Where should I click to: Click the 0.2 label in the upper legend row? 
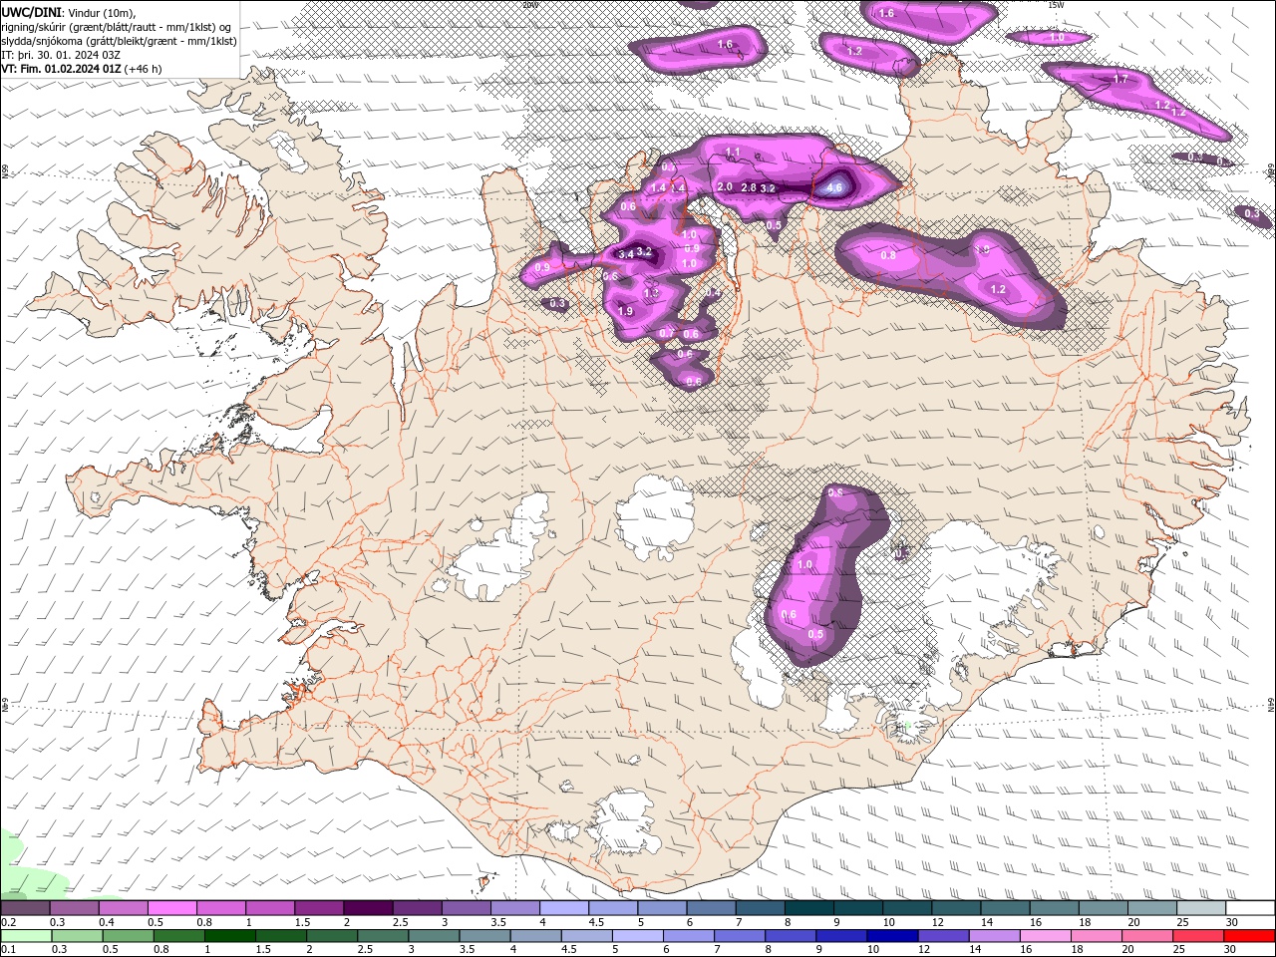(x=7, y=922)
